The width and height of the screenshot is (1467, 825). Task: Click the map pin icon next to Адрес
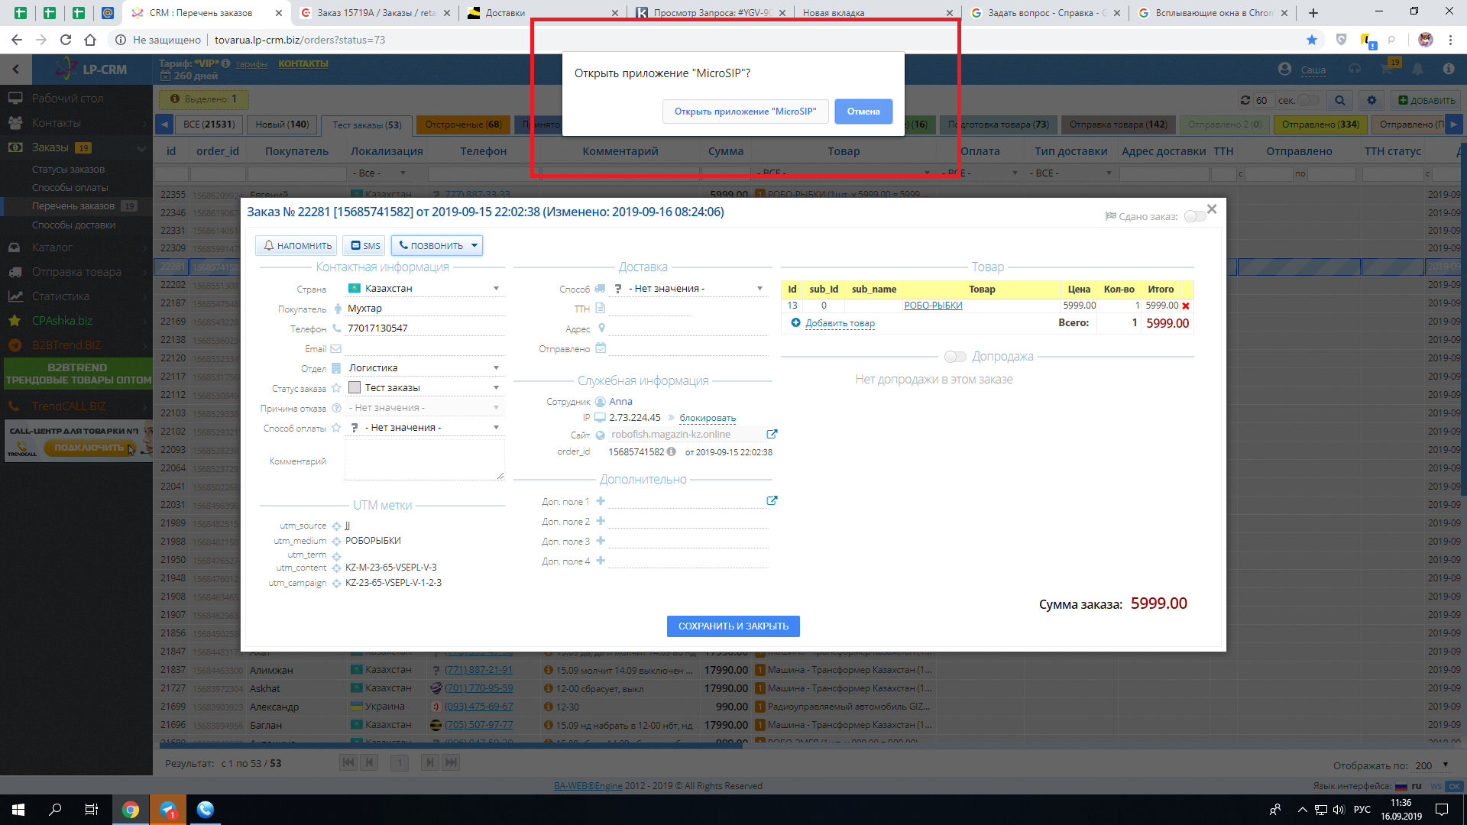pos(601,328)
